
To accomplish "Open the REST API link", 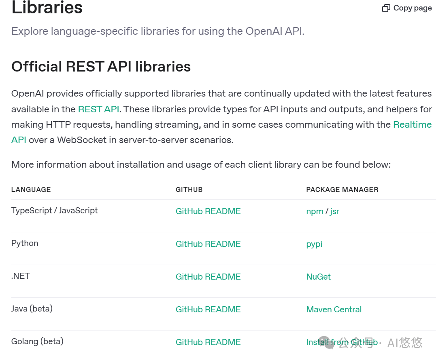I will [98, 109].
